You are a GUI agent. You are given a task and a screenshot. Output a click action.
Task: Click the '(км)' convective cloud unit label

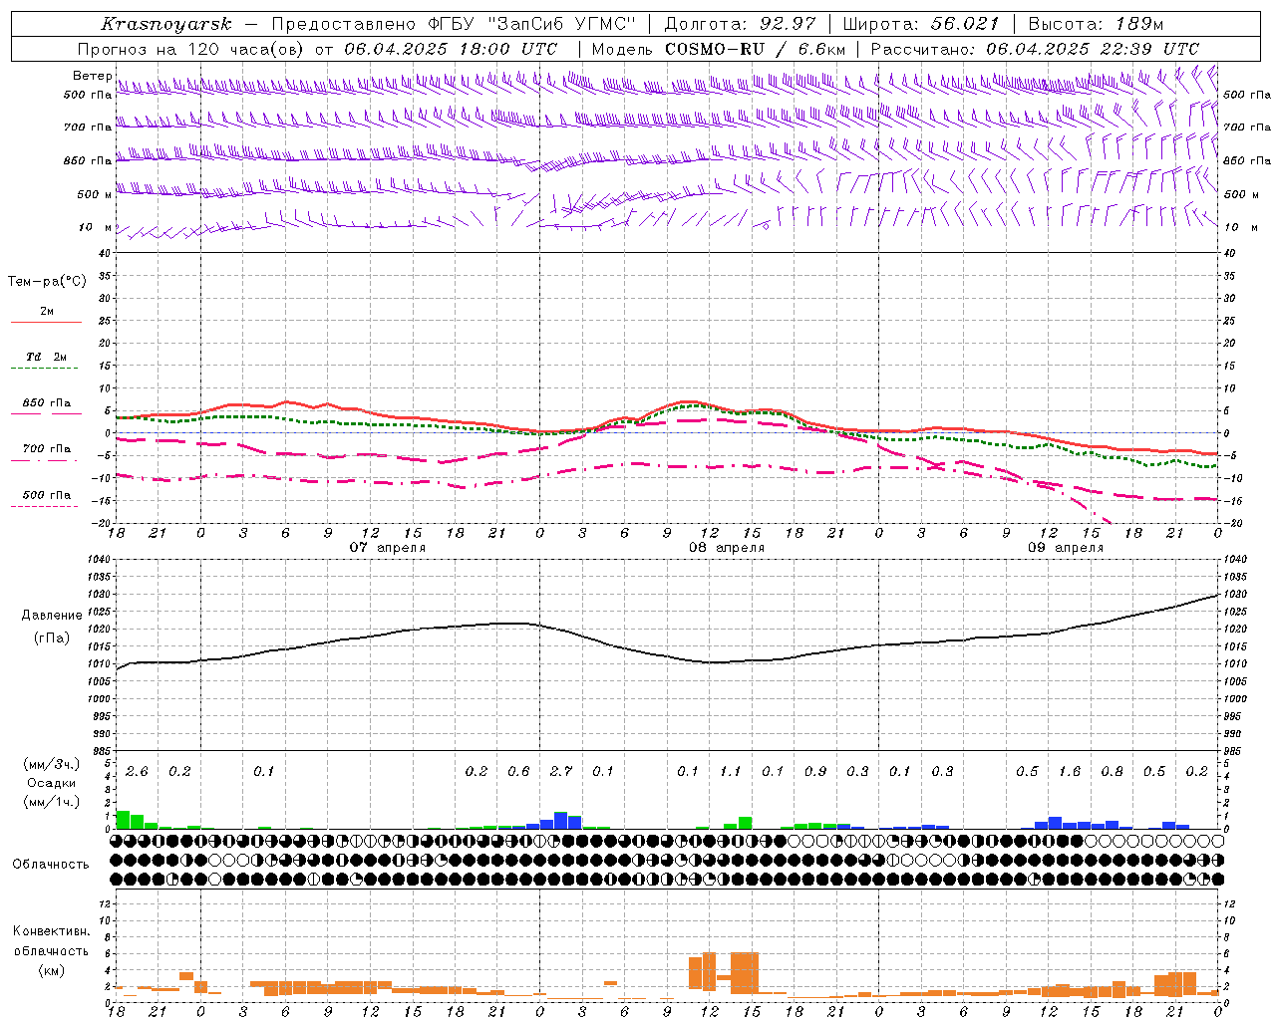[51, 970]
